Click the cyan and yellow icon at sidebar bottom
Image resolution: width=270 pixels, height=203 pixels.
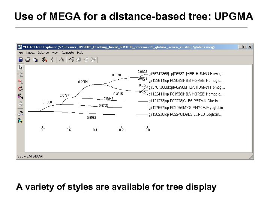20,120
